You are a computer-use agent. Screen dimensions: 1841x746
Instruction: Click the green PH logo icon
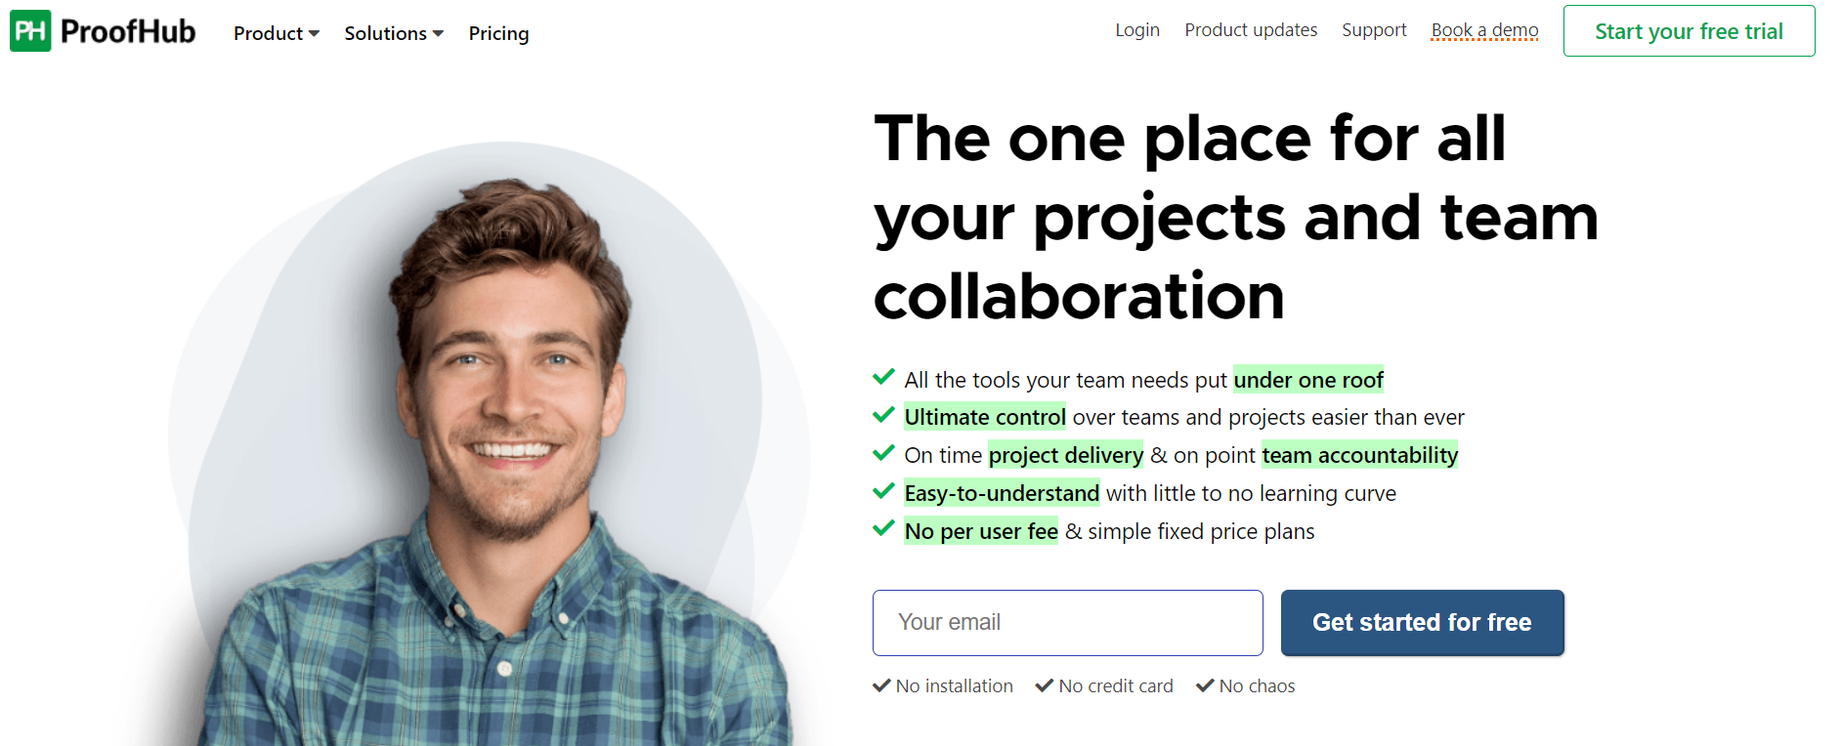(x=30, y=31)
